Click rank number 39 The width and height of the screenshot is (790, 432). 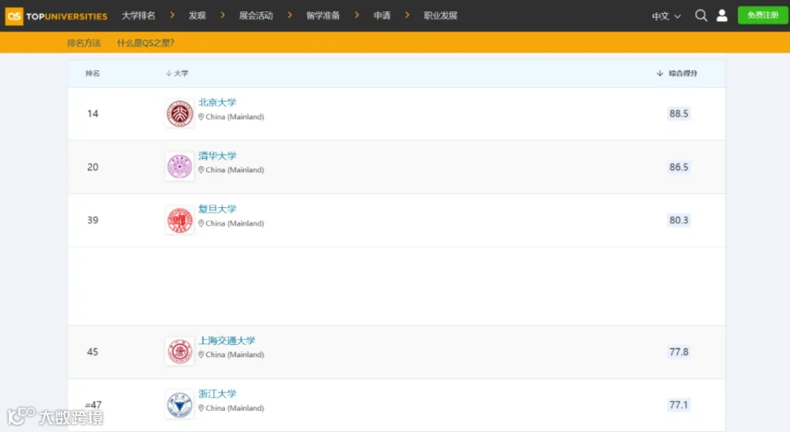pos(93,220)
